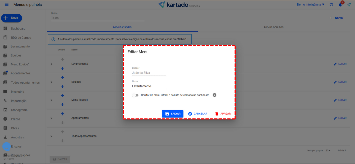Select the Menus Visíveis tab
This screenshot has width=355, height=164.
(122, 28)
